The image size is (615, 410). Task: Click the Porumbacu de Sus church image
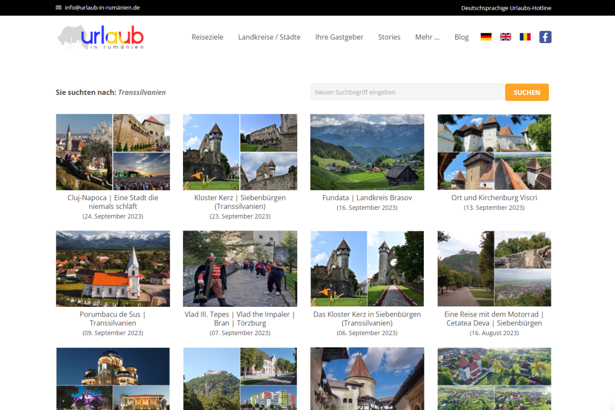113,268
